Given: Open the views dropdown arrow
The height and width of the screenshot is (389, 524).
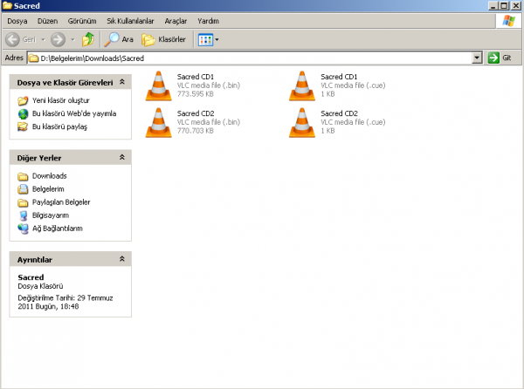Looking at the screenshot, I should [x=217, y=40].
